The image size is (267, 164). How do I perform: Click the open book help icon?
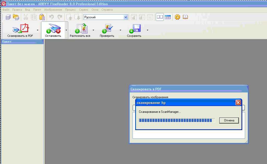click(185, 17)
